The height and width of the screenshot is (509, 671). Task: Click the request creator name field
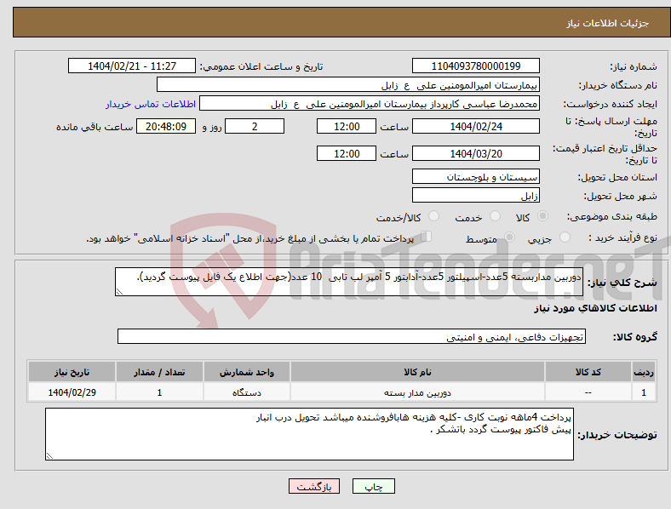[370, 104]
